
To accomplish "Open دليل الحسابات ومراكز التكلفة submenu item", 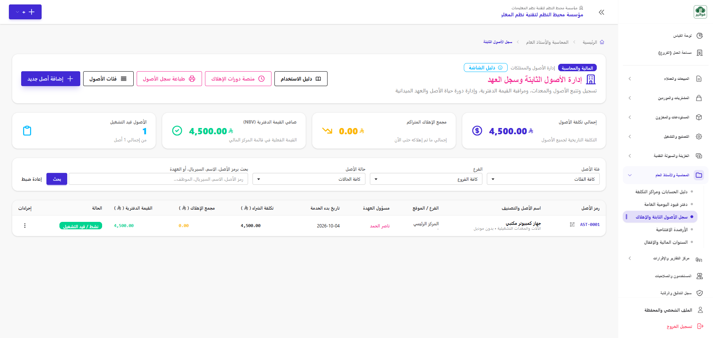I will click(x=661, y=192).
